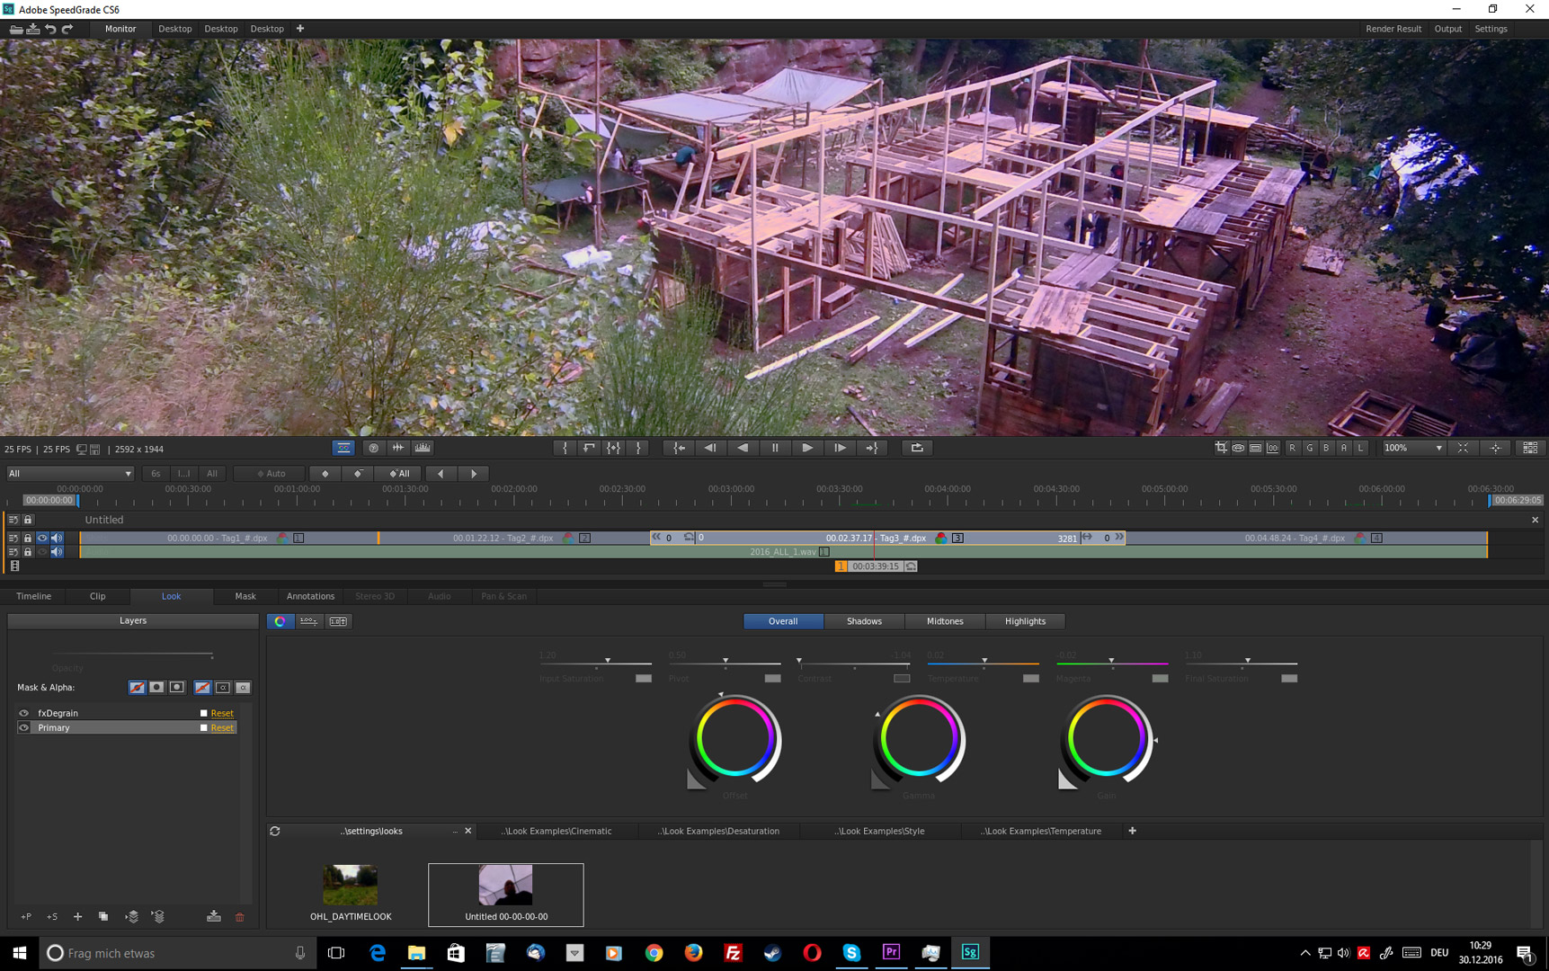Click the Gamma color wheel
Viewport: 1549px width, 971px height.
918,739
